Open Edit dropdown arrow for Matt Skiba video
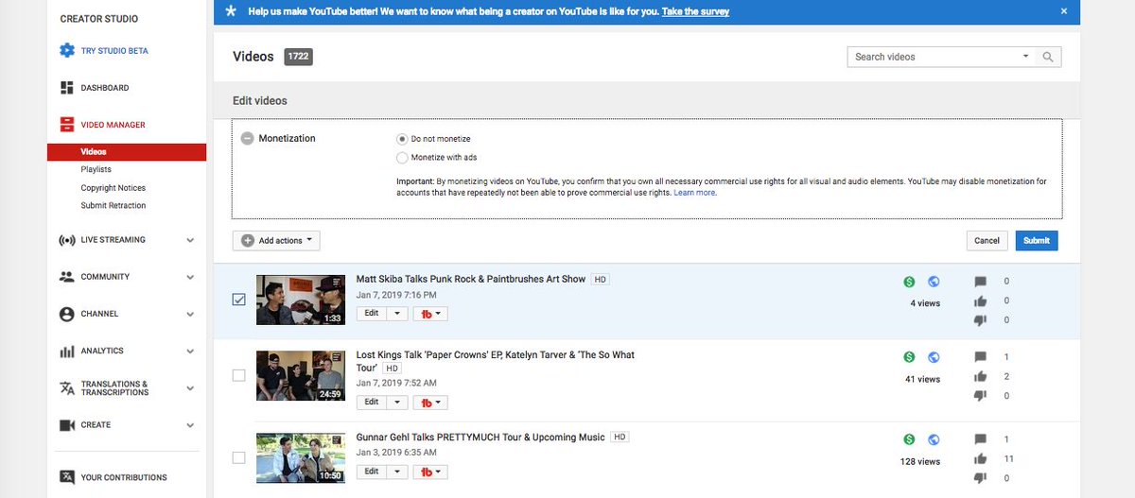Screen dimensions: 1135x498 pyautogui.click(x=397, y=313)
